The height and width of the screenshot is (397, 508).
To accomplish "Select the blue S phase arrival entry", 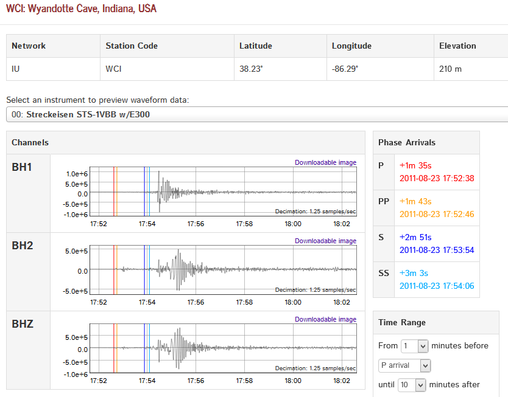I will point(436,244).
